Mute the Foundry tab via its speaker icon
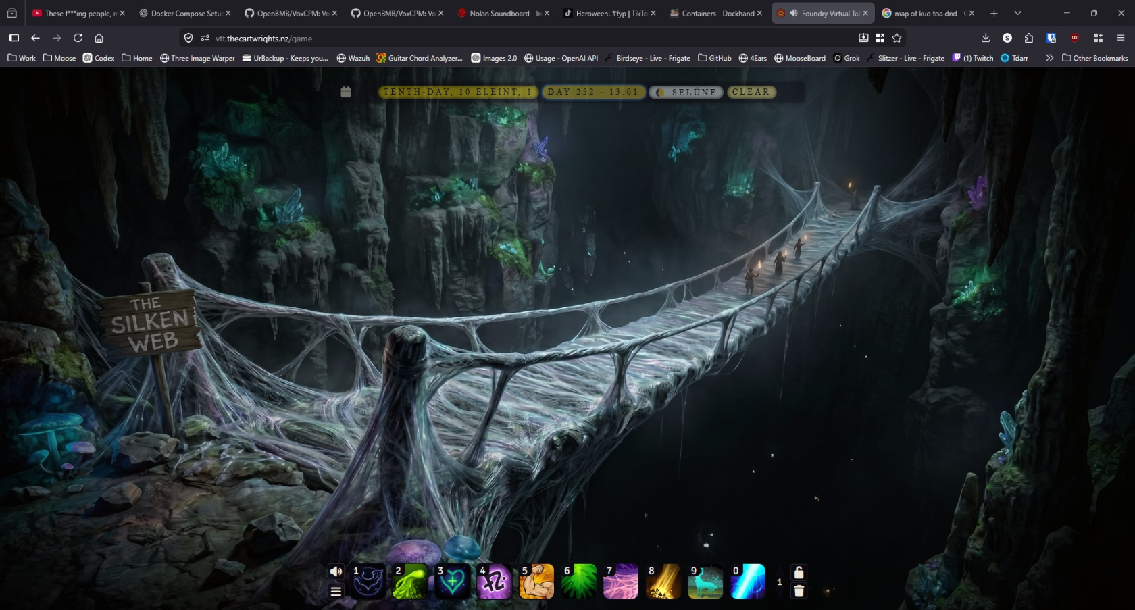1135x610 pixels. (794, 13)
